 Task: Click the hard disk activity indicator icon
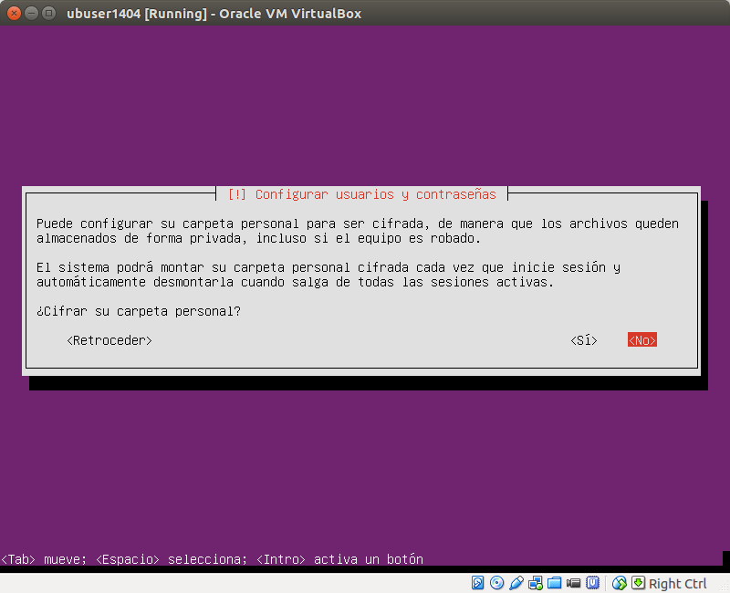[x=476, y=583]
